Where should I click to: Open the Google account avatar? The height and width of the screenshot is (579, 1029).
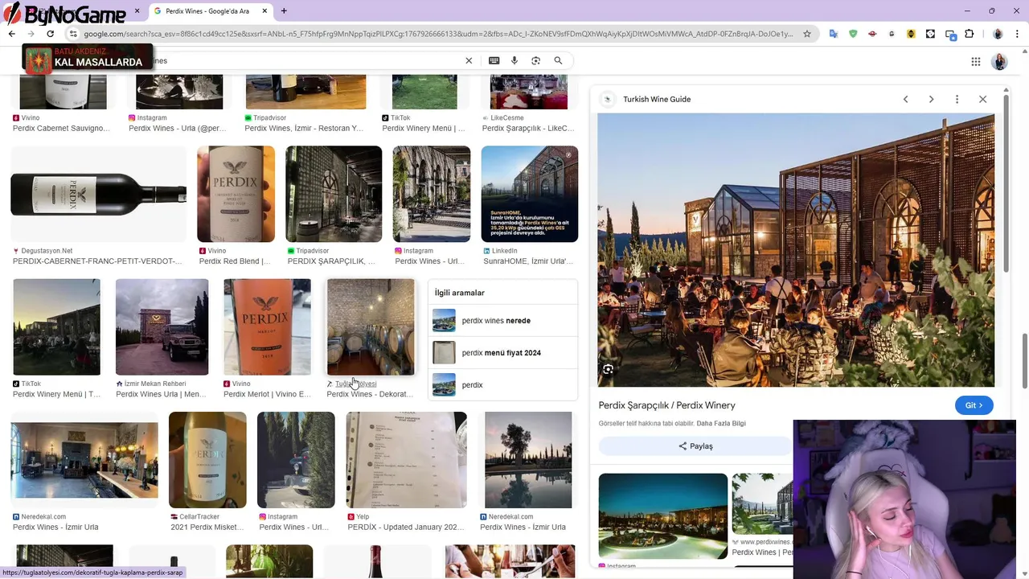[999, 61]
